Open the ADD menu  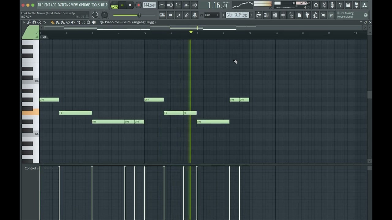click(x=54, y=5)
